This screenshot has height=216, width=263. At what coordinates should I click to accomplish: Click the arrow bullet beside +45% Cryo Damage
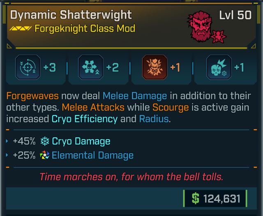point(8,141)
